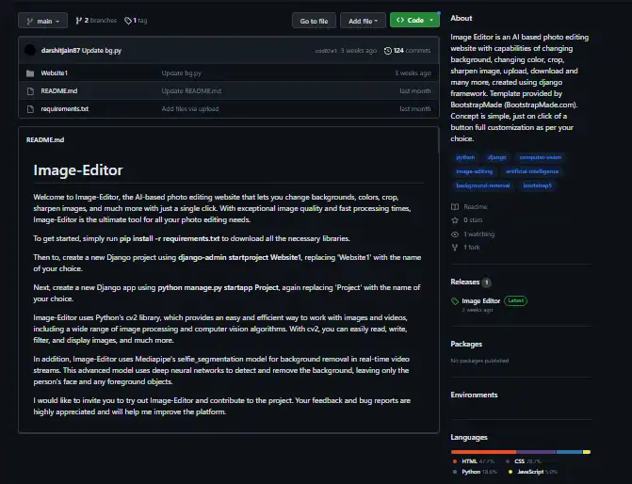Click the release tag icon
The height and width of the screenshot is (484, 632).
coord(455,301)
